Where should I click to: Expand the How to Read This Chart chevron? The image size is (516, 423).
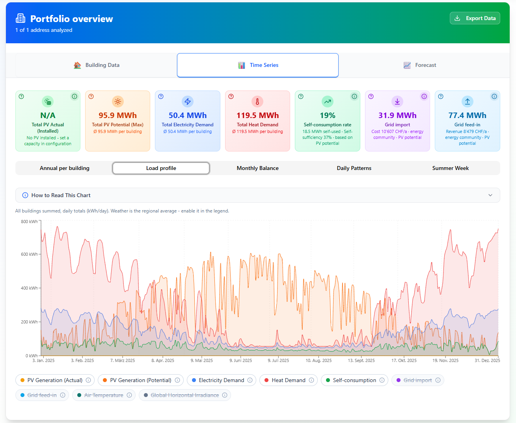click(490, 195)
